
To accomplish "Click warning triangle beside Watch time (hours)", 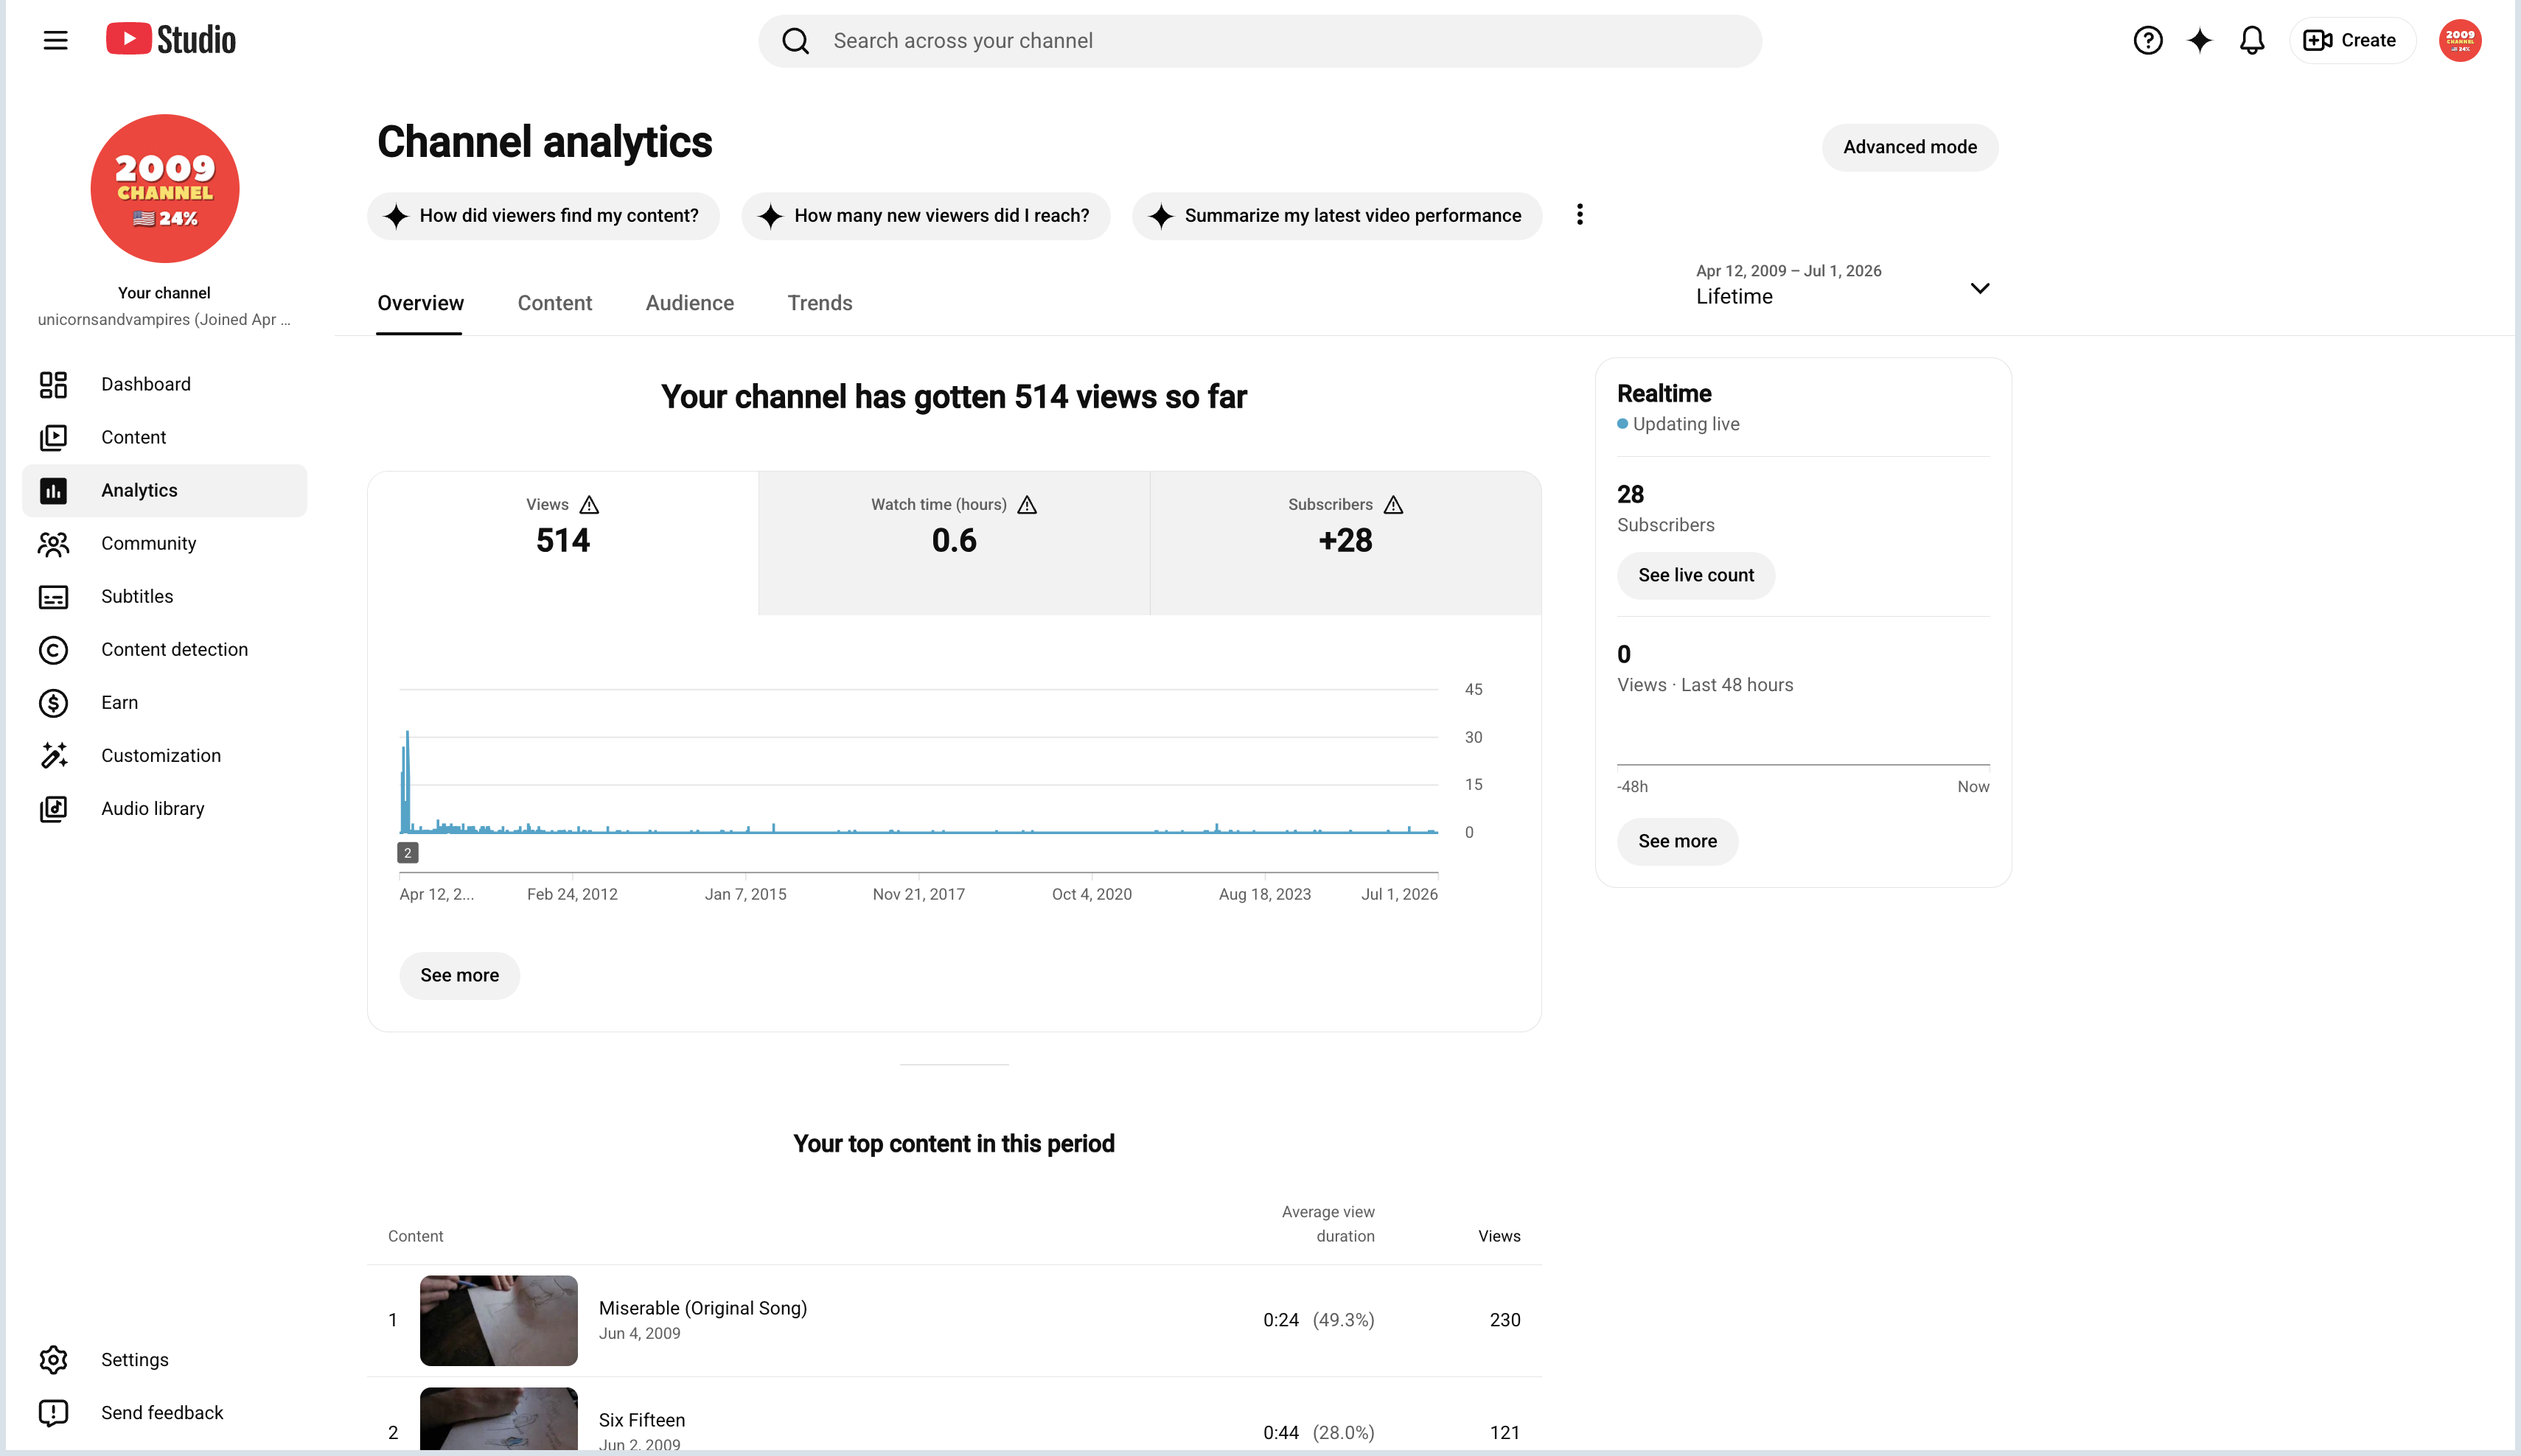I will coord(1026,505).
